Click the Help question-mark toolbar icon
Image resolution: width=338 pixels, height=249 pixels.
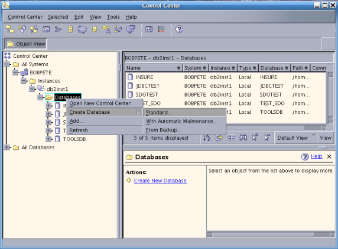click(179, 29)
